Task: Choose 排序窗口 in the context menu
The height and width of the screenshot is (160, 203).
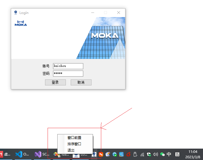Action: pyautogui.click(x=74, y=144)
